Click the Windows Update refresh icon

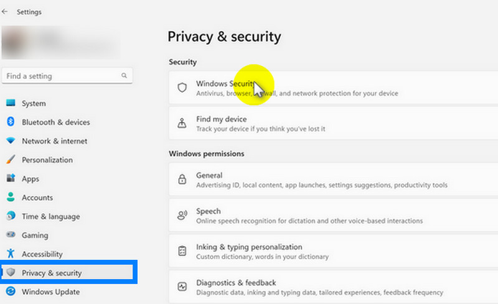(x=10, y=292)
